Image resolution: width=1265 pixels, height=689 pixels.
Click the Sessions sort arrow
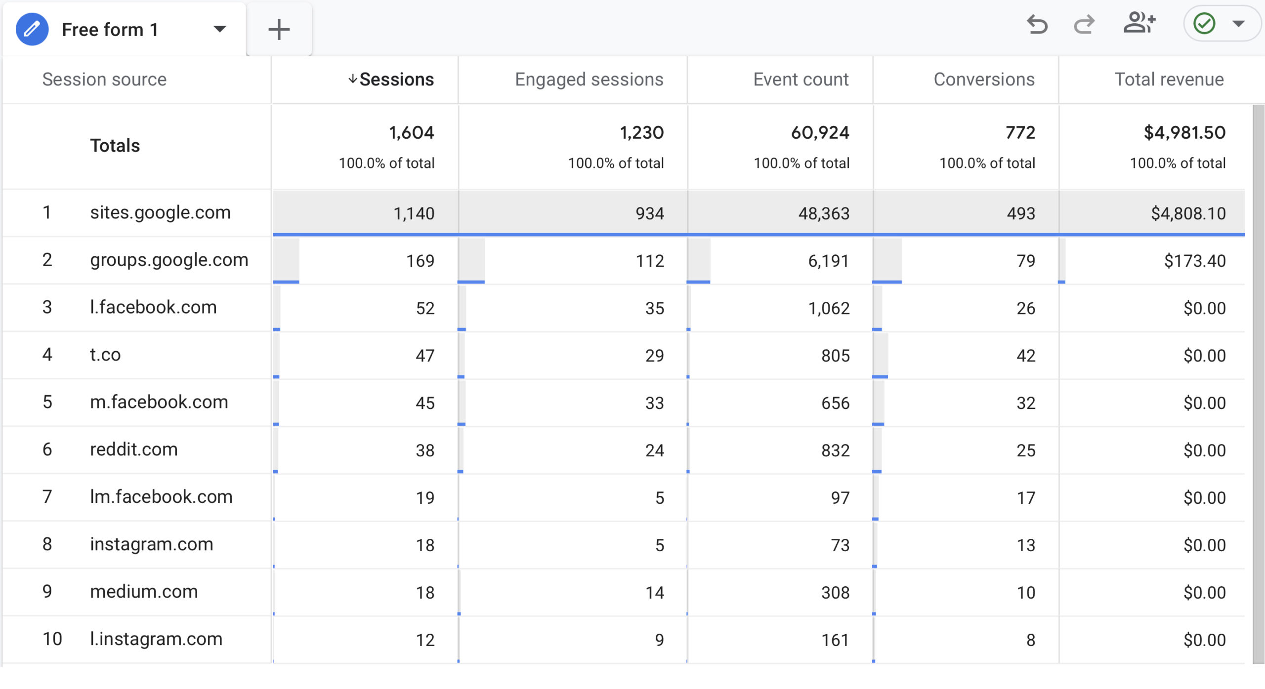(x=352, y=79)
